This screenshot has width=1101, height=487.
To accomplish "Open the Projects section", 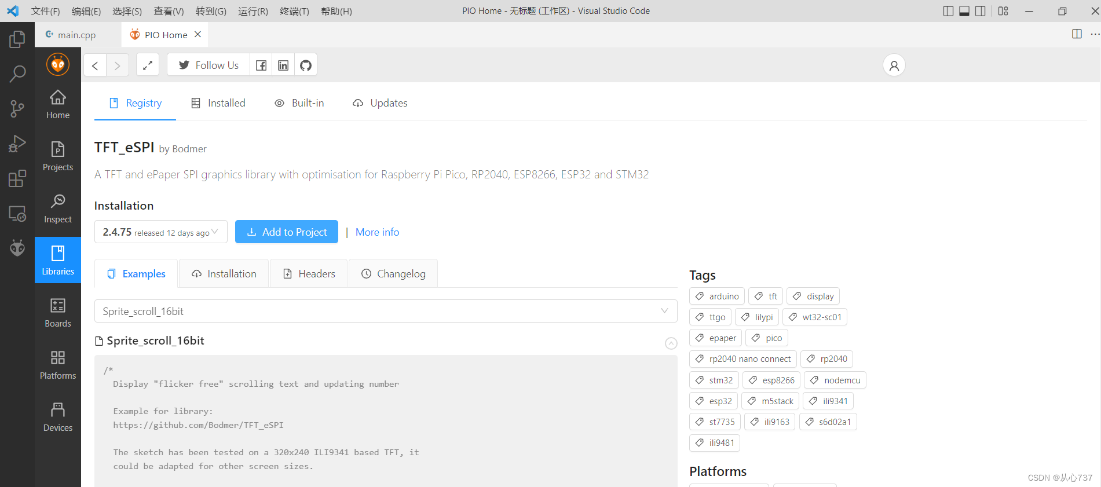I will click(58, 156).
